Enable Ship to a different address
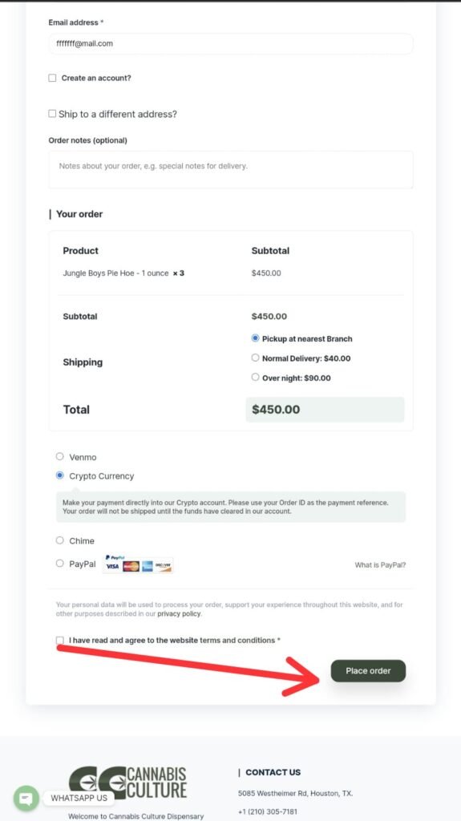The image size is (461, 821). [x=52, y=114]
